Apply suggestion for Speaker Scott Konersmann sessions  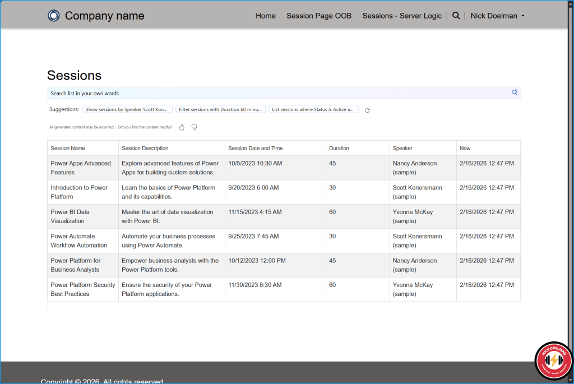coord(127,109)
